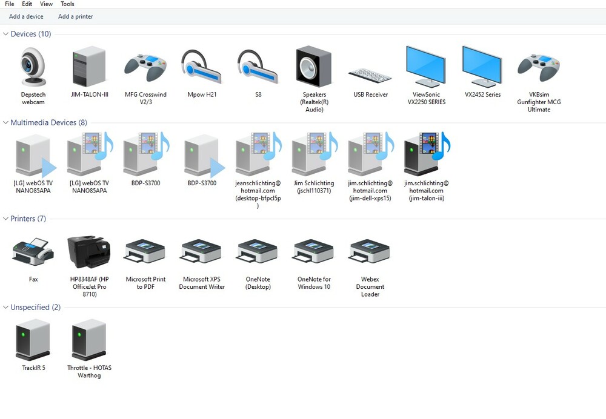Select the VKBsim Gunfighter MCG Ultimate icon
This screenshot has width=606, height=419.
pos(539,67)
